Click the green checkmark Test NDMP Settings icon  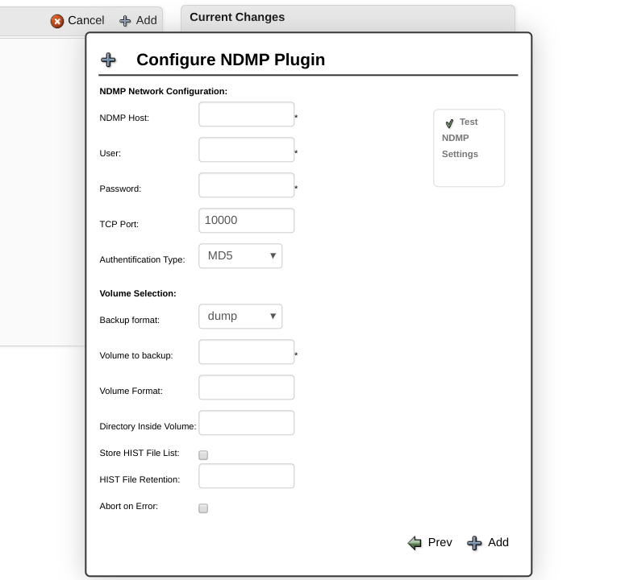pyautogui.click(x=449, y=123)
